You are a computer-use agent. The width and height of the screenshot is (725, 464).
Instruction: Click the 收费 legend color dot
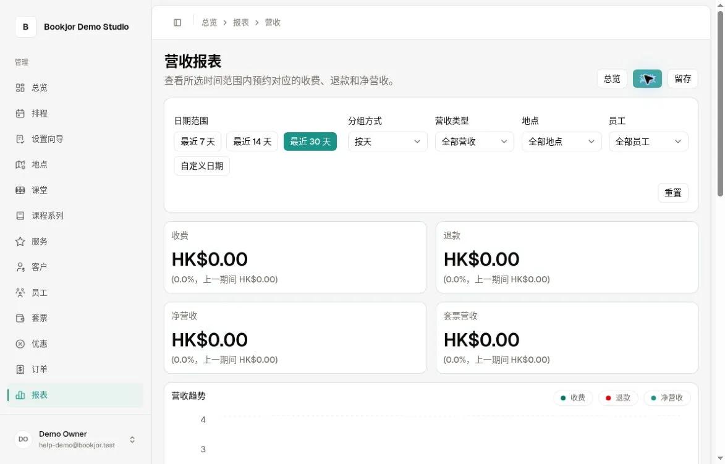click(x=563, y=398)
